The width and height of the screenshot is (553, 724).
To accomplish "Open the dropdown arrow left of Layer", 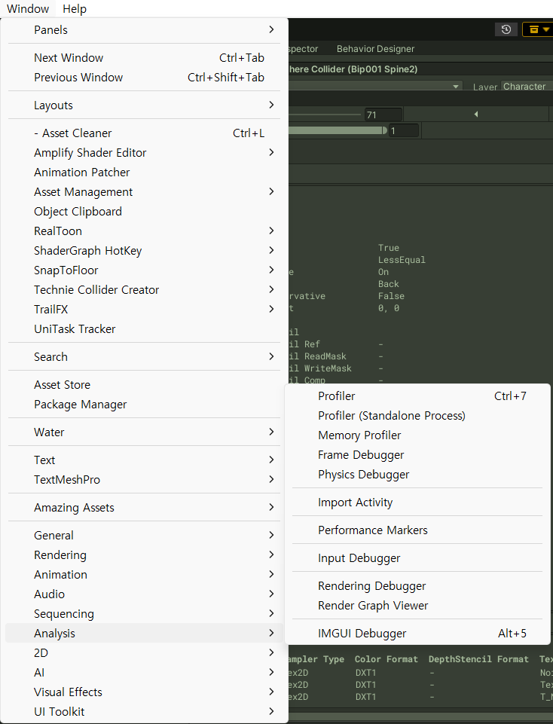I will [x=456, y=87].
